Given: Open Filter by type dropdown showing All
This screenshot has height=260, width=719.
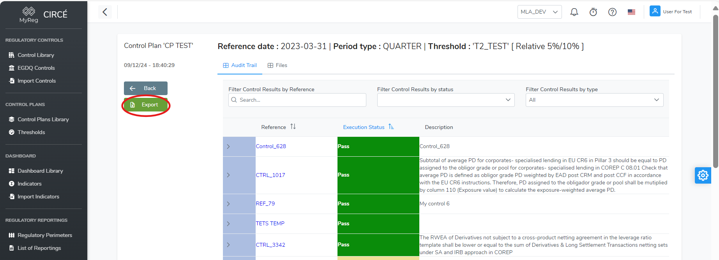Looking at the screenshot, I should click(x=594, y=100).
